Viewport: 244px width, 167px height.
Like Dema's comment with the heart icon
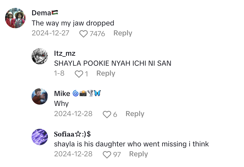click(x=83, y=34)
